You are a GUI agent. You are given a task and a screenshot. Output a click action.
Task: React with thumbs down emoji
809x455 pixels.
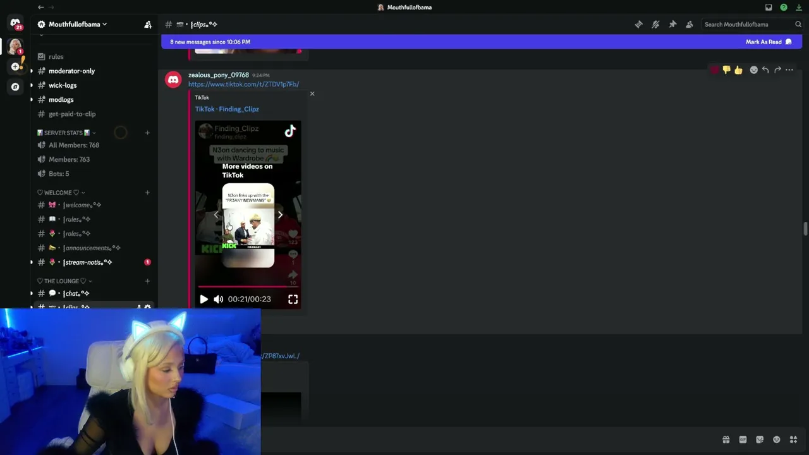tap(726, 70)
